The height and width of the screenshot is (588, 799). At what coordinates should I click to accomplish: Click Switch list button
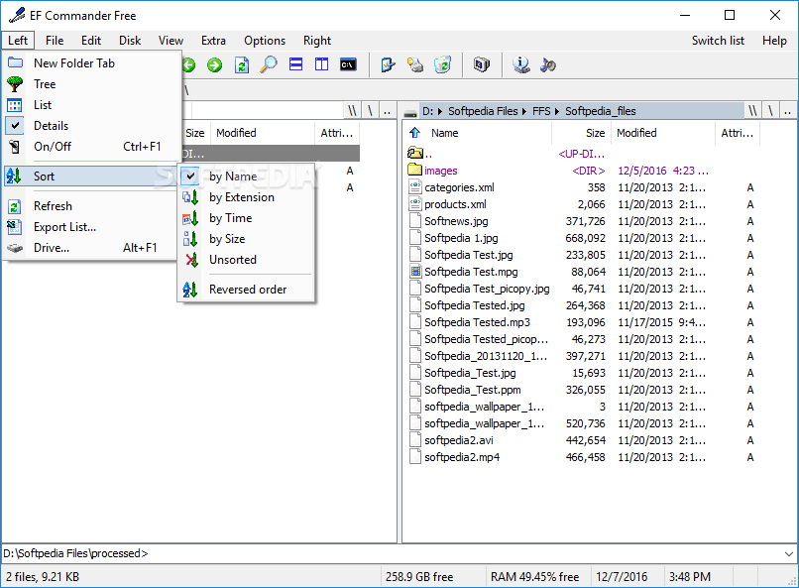pyautogui.click(x=718, y=41)
